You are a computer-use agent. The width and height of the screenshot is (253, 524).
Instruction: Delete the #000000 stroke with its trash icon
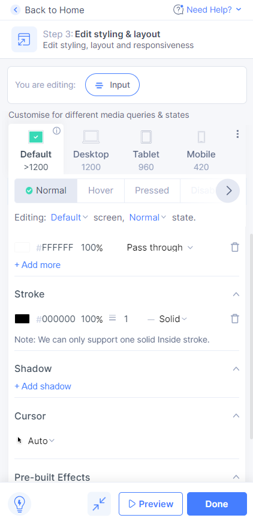(235, 319)
